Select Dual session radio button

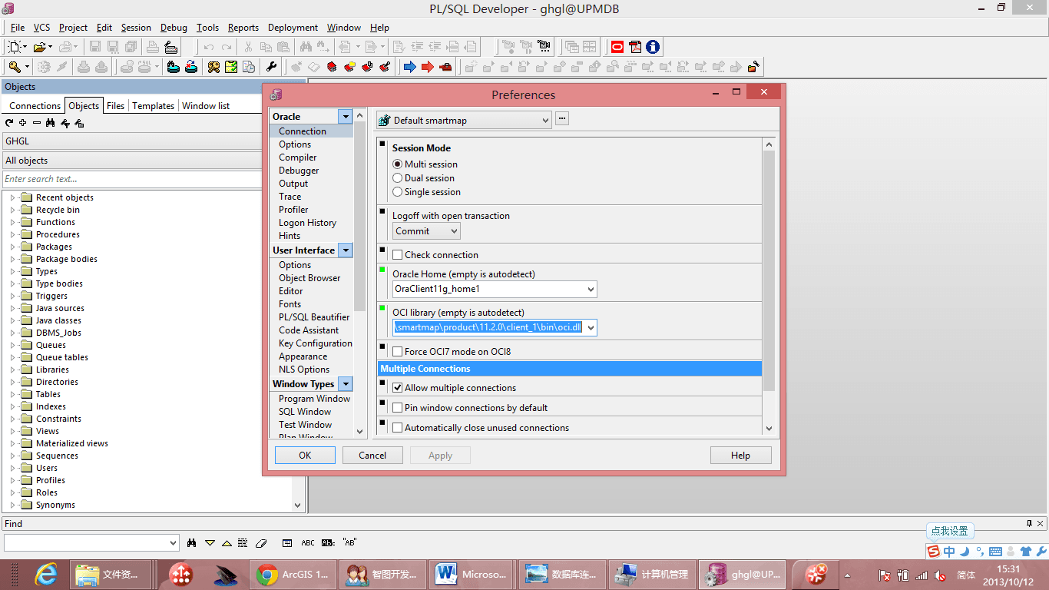point(397,178)
